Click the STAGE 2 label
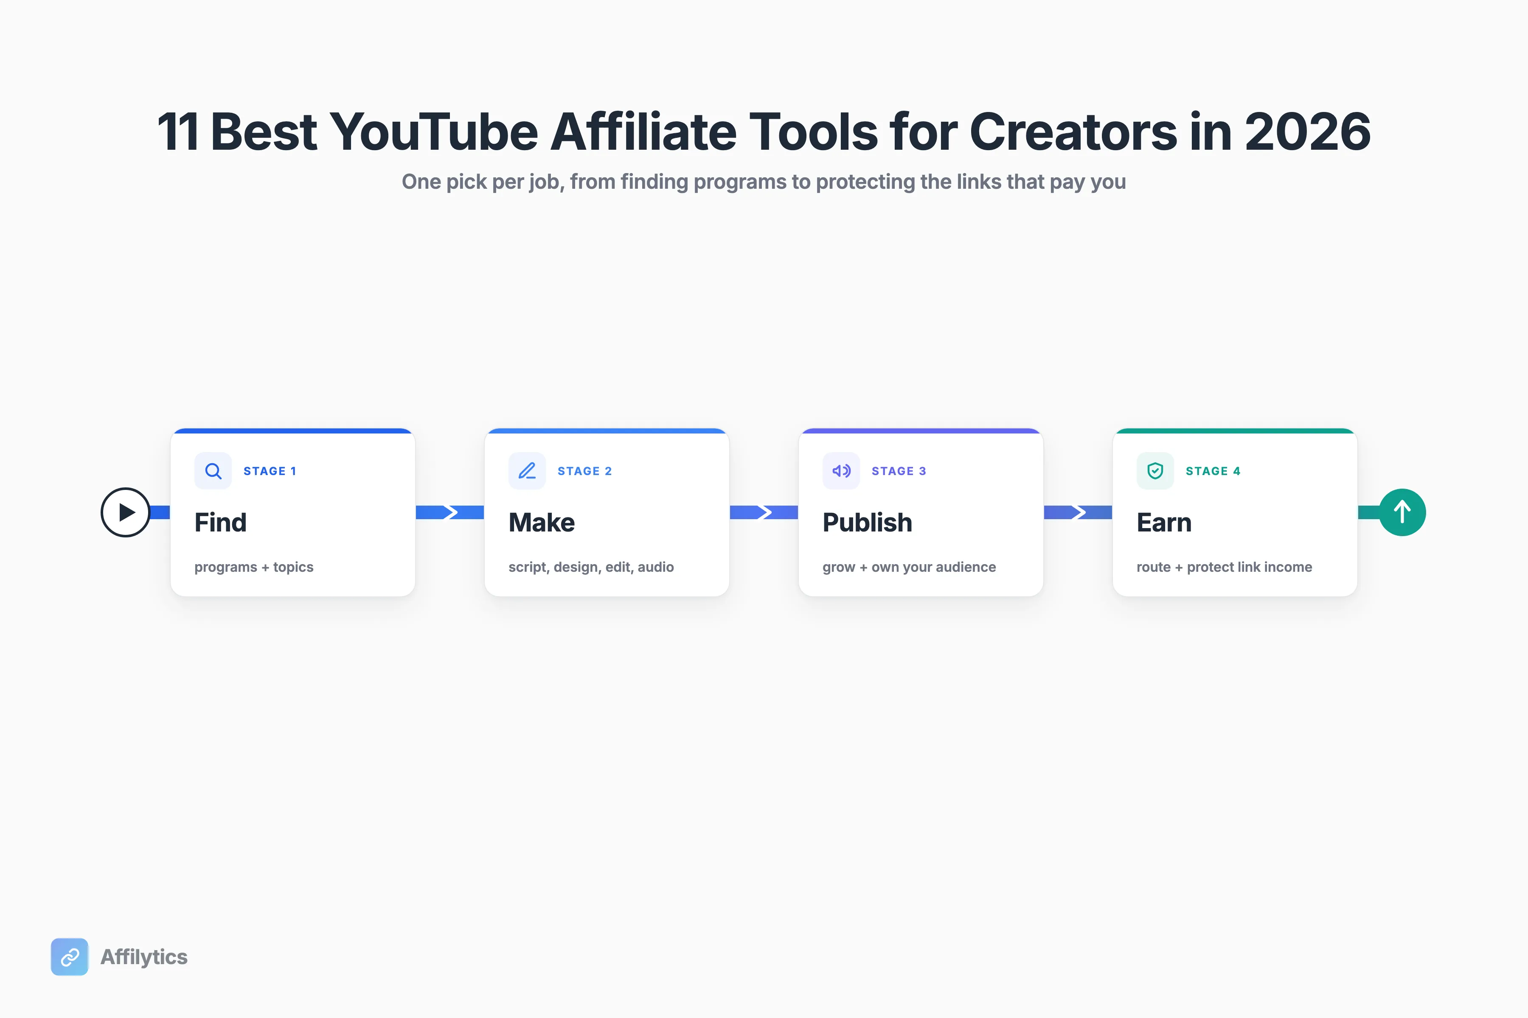 [x=585, y=471]
